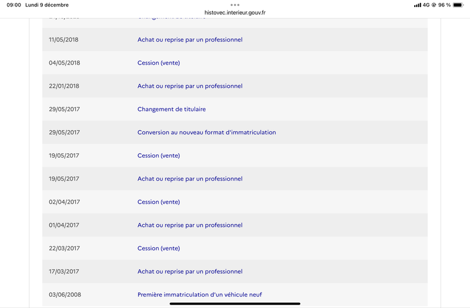Select the 19/05/2017 Cession (vente) row
The width and height of the screenshot is (470, 308).
[234, 155]
